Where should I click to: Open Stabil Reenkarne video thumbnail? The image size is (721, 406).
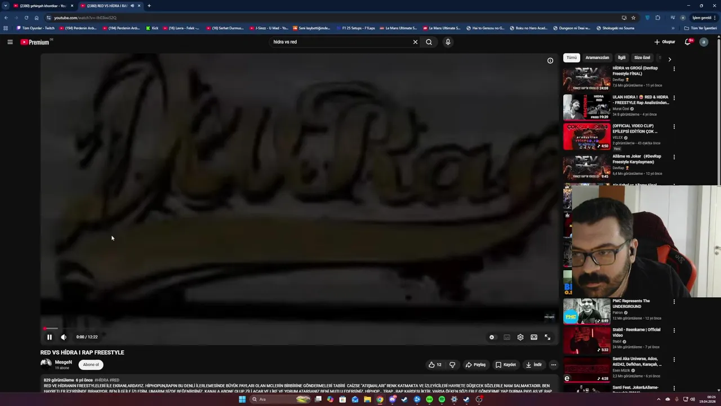tap(586, 341)
